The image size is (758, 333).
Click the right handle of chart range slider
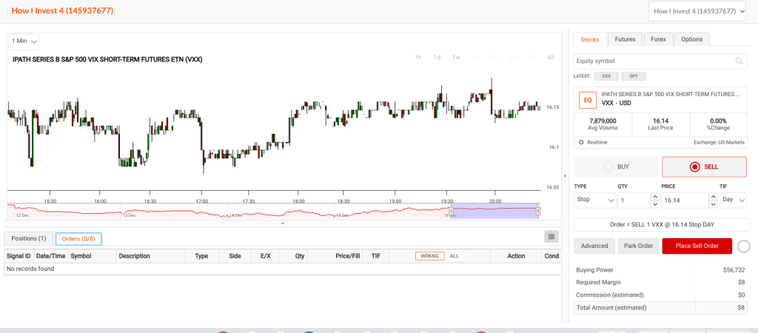coord(538,212)
